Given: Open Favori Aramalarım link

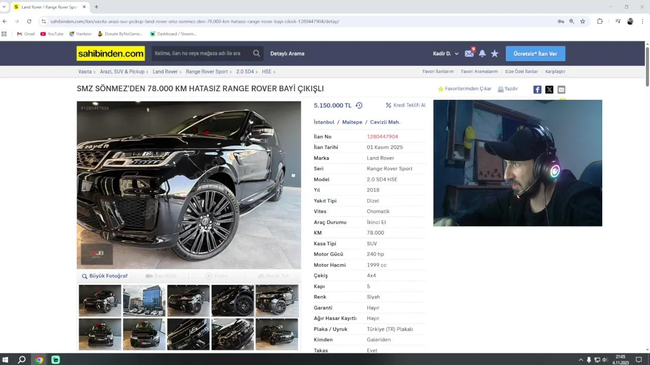Looking at the screenshot, I should tap(479, 71).
